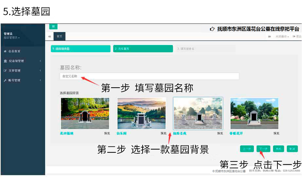
Task: Select wizard step 1 选择墓类型
Action: pos(80,49)
